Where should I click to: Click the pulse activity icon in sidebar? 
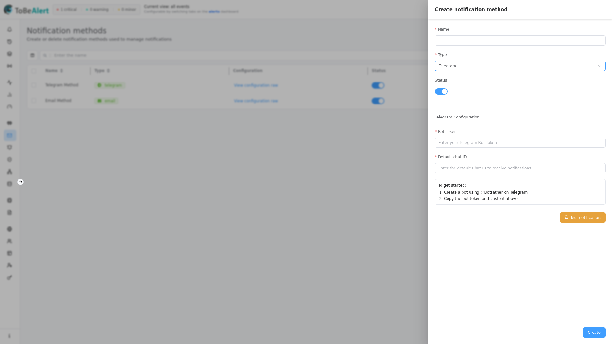(x=10, y=82)
